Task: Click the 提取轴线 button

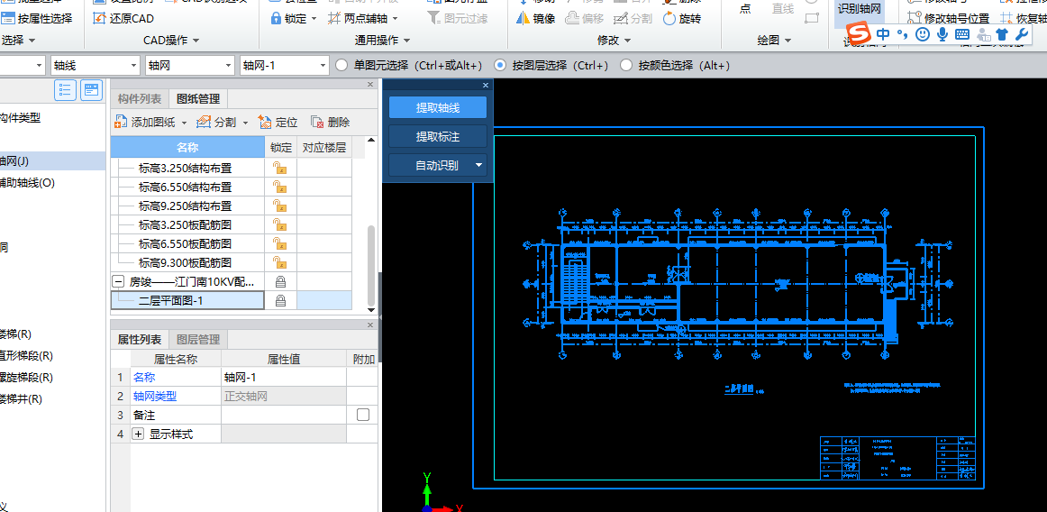Action: 438,107
